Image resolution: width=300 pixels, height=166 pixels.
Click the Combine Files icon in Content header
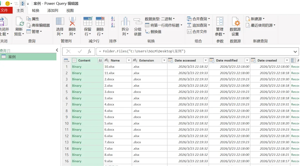click(x=100, y=60)
